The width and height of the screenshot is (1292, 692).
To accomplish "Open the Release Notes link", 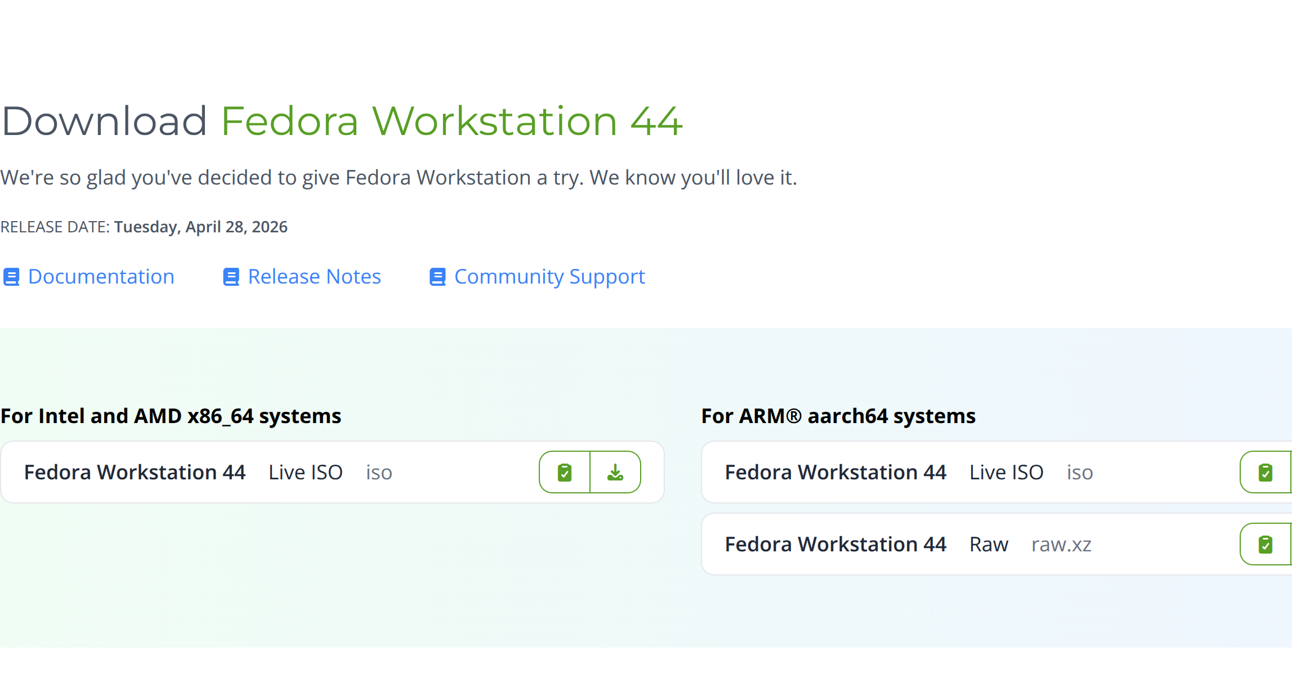I will pyautogui.click(x=315, y=277).
